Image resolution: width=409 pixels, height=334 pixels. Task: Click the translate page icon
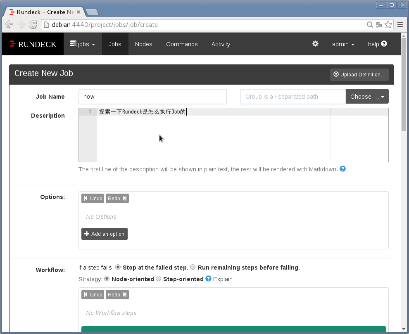[379, 24]
